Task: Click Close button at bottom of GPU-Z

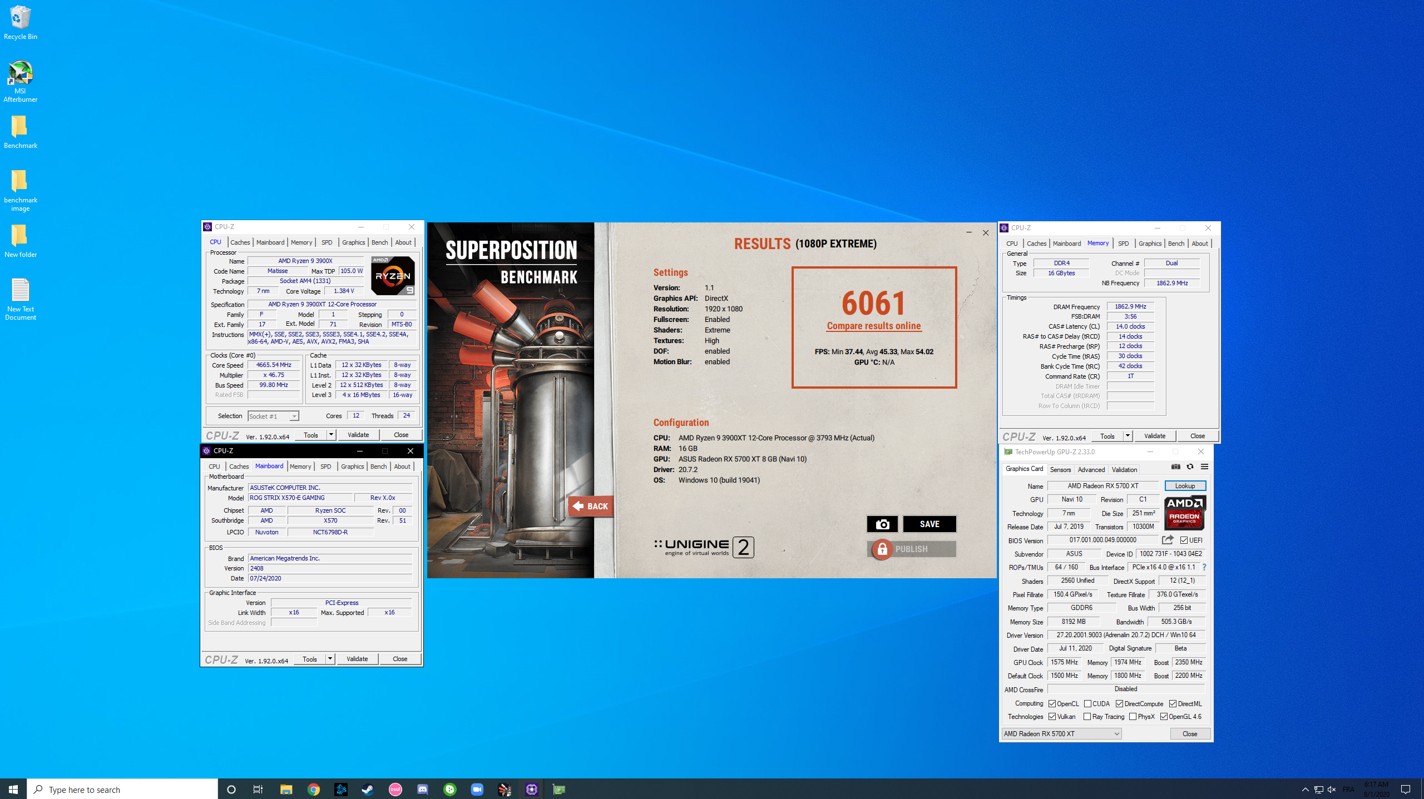Action: [1190, 734]
